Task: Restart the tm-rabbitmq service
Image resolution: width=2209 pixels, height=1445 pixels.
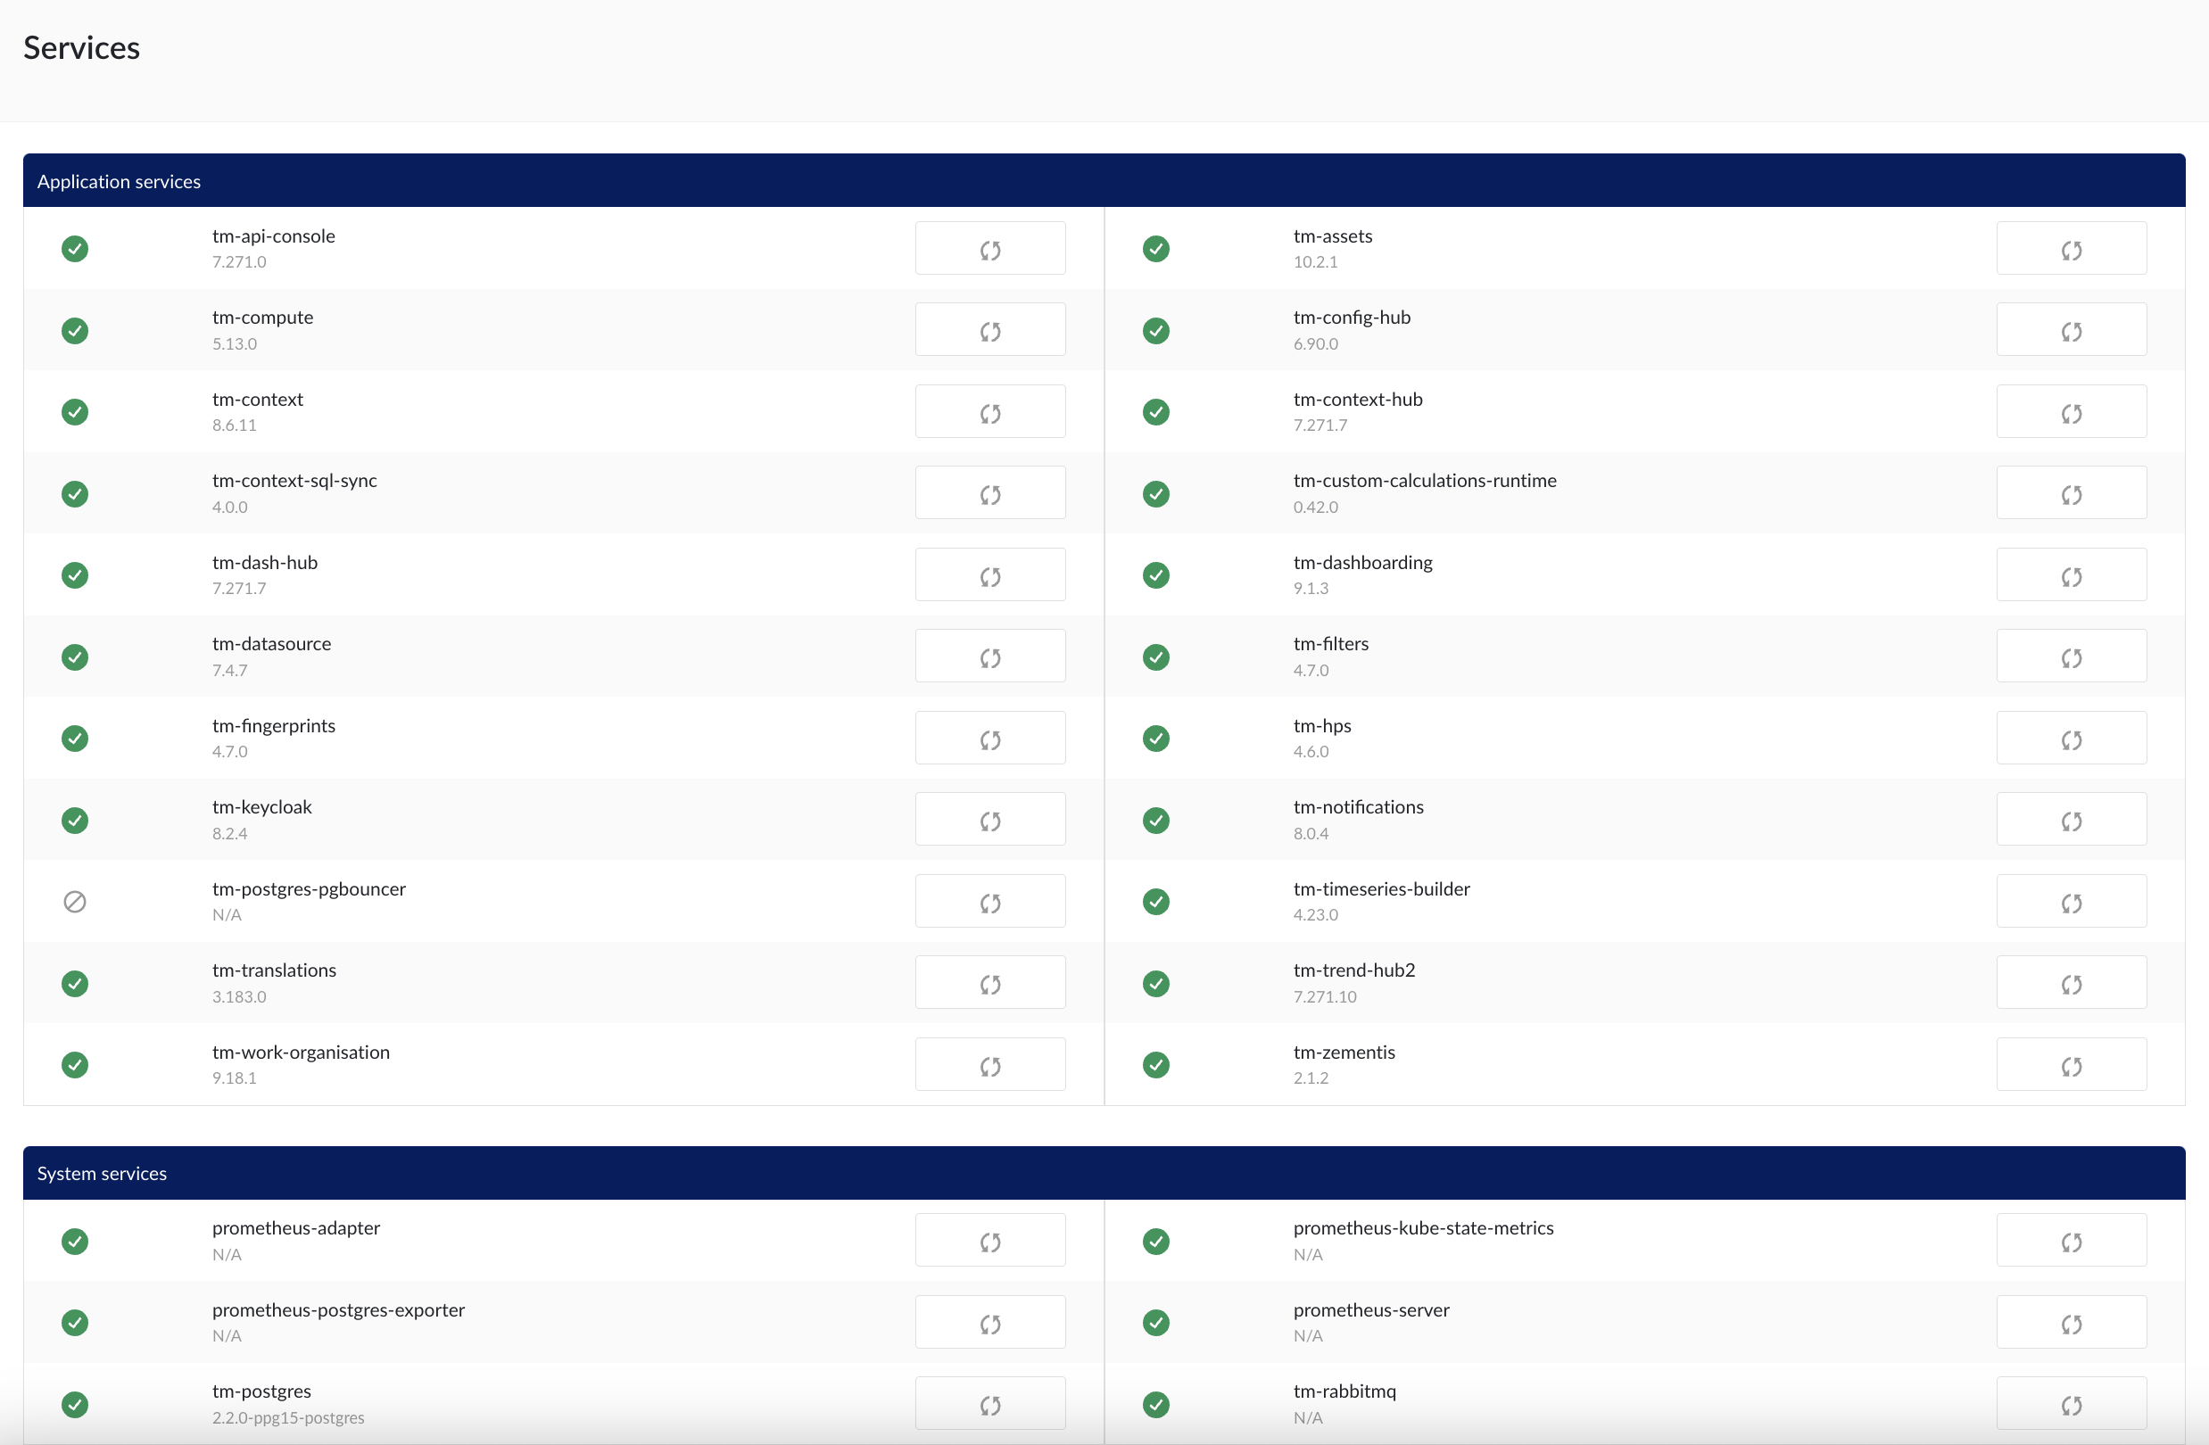Action: point(2070,1403)
